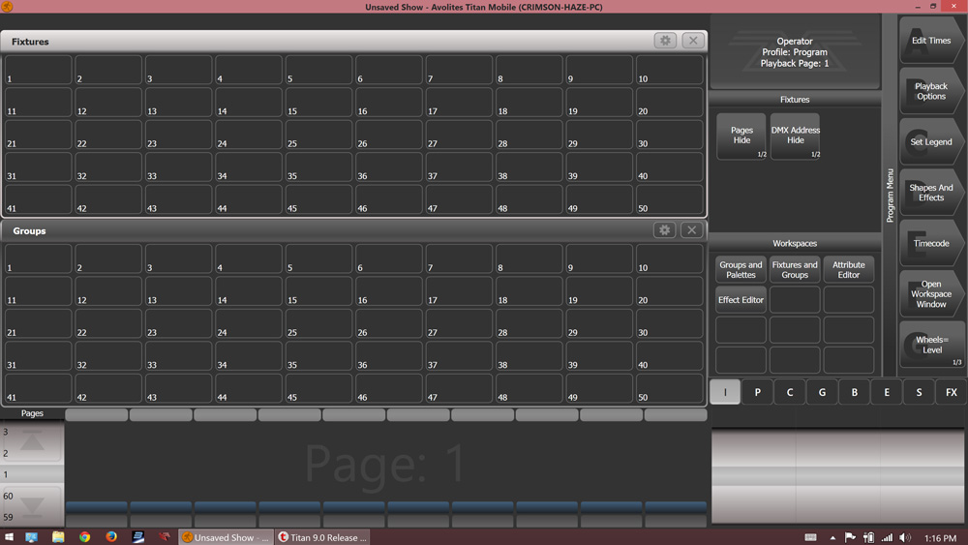Select group handle 1
This screenshot has height=545, width=968.
tap(38, 258)
